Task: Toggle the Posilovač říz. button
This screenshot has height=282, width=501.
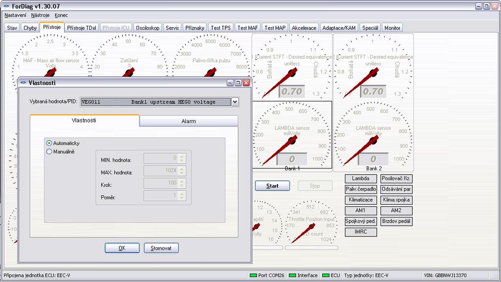Action: click(396, 178)
